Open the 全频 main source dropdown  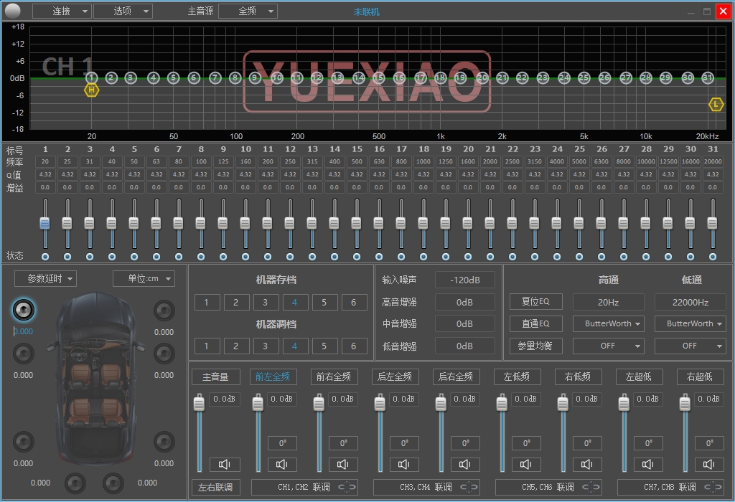point(248,11)
